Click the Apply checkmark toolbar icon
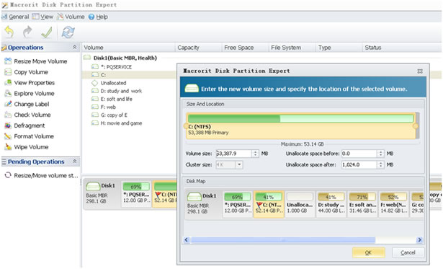This screenshot has width=443, height=269. [x=47, y=32]
